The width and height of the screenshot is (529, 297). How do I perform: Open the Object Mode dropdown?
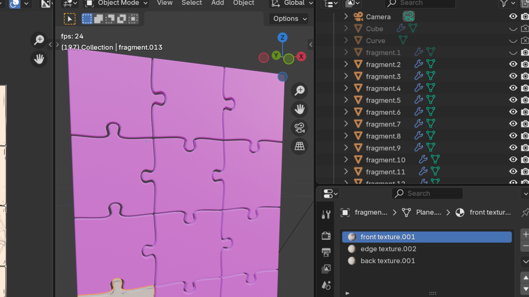(117, 3)
